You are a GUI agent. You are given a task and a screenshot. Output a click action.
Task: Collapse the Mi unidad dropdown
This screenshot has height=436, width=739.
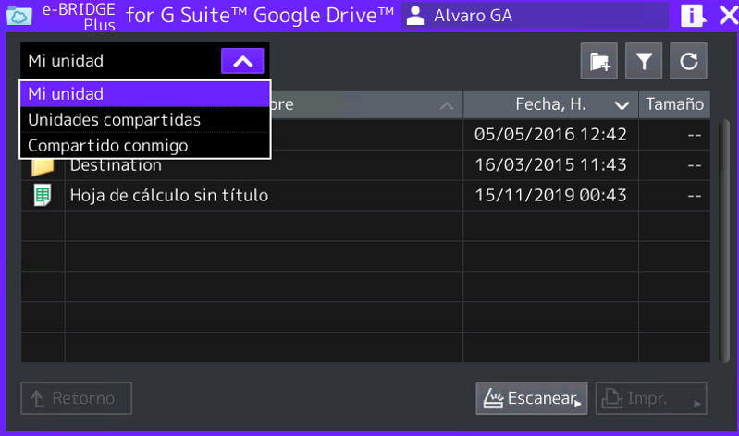tap(242, 61)
